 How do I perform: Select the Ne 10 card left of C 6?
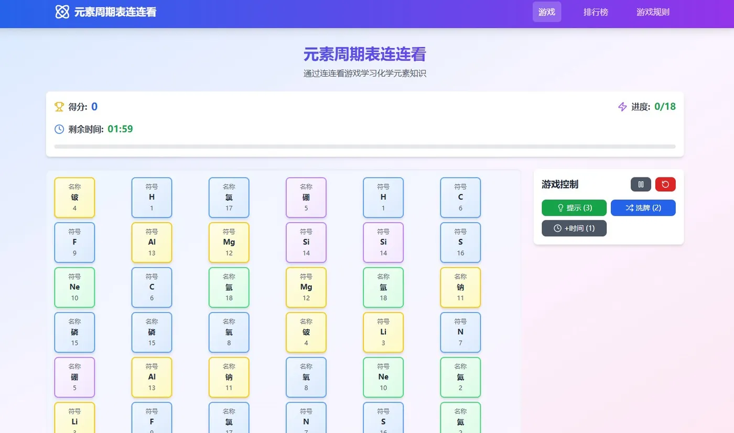74,287
